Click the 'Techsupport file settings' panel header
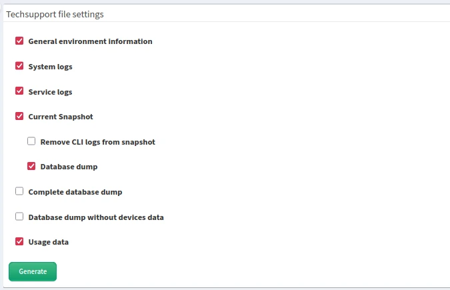Image resolution: width=450 pixels, height=290 pixels. tap(55, 13)
